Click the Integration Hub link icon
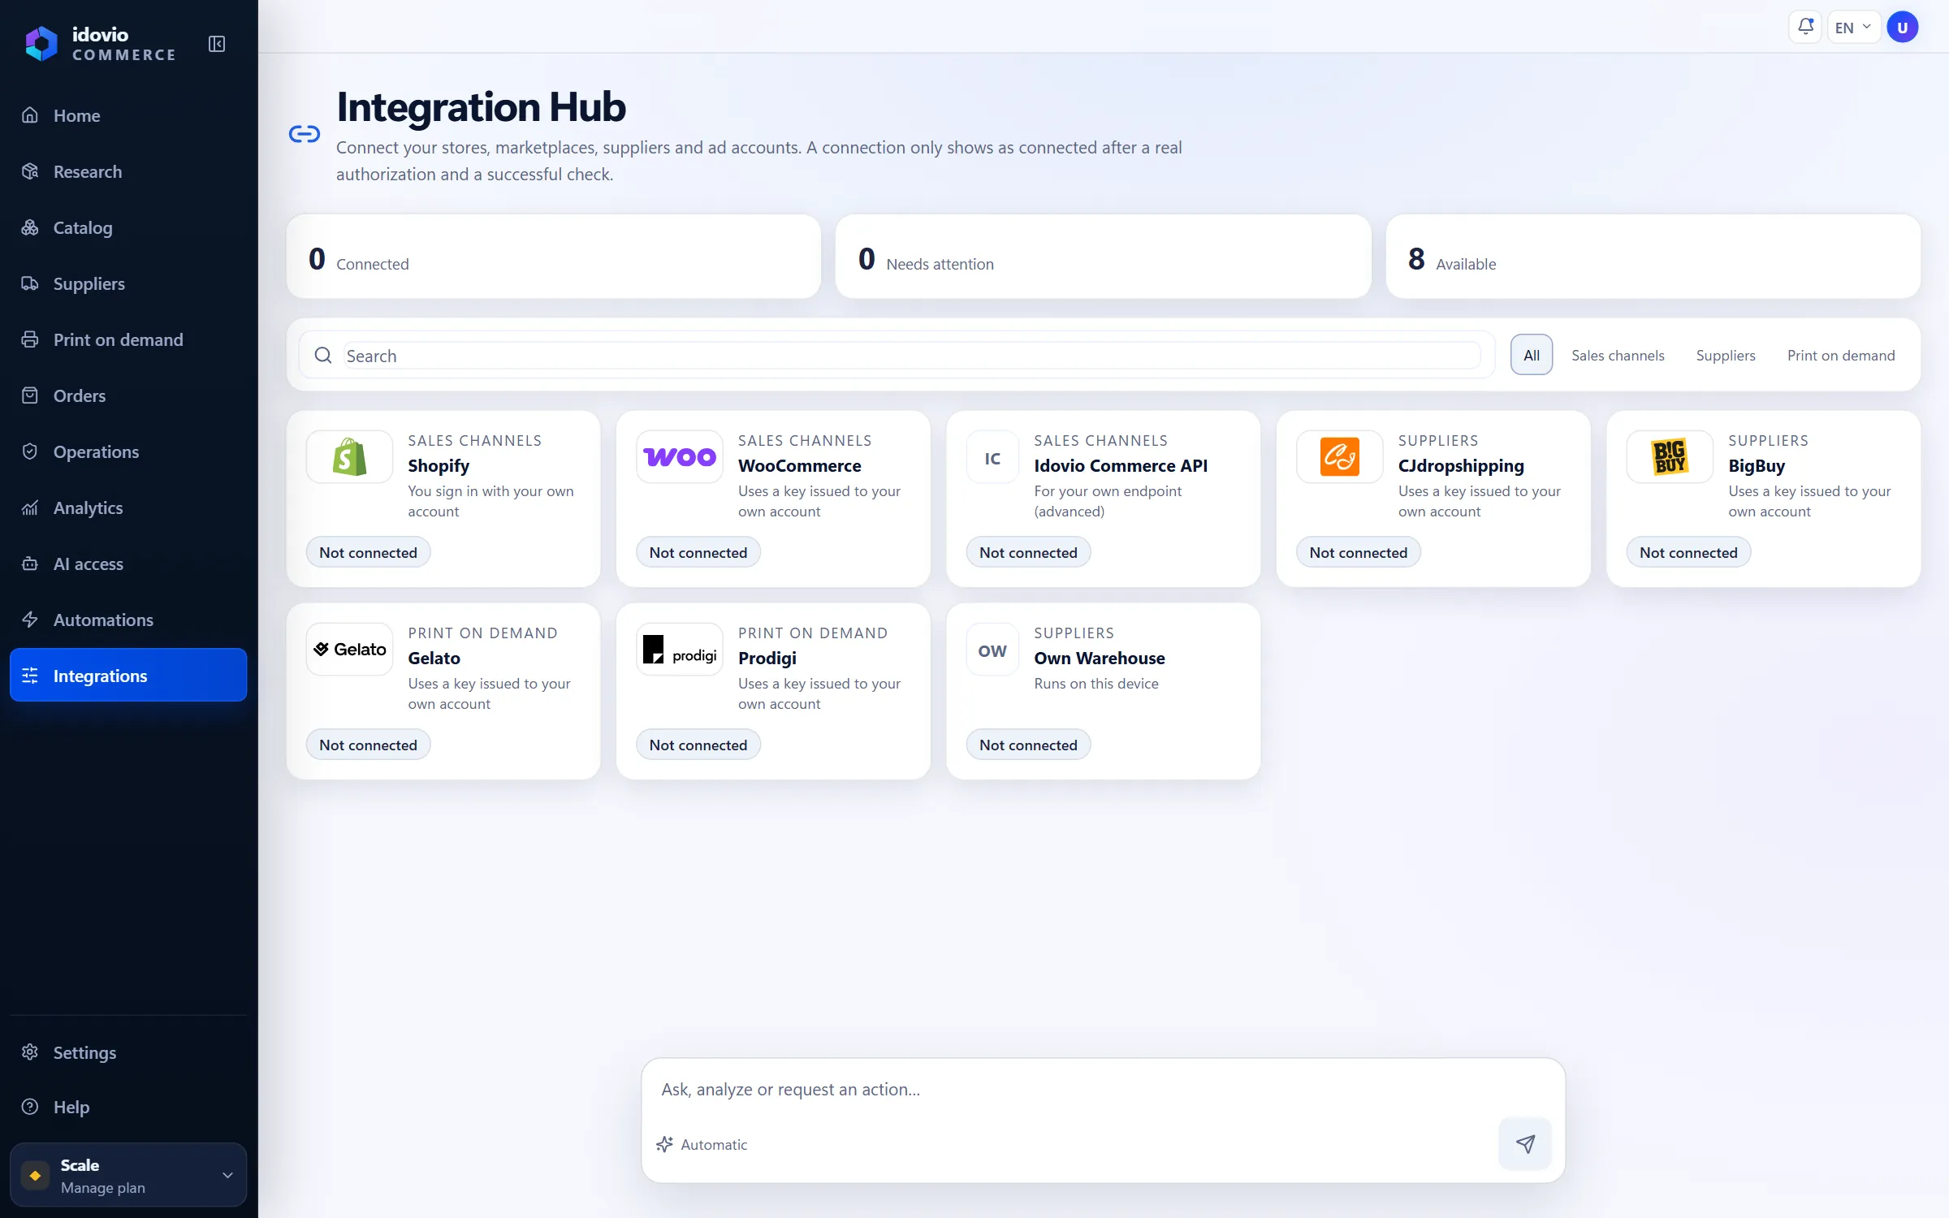1949x1218 pixels. (305, 134)
